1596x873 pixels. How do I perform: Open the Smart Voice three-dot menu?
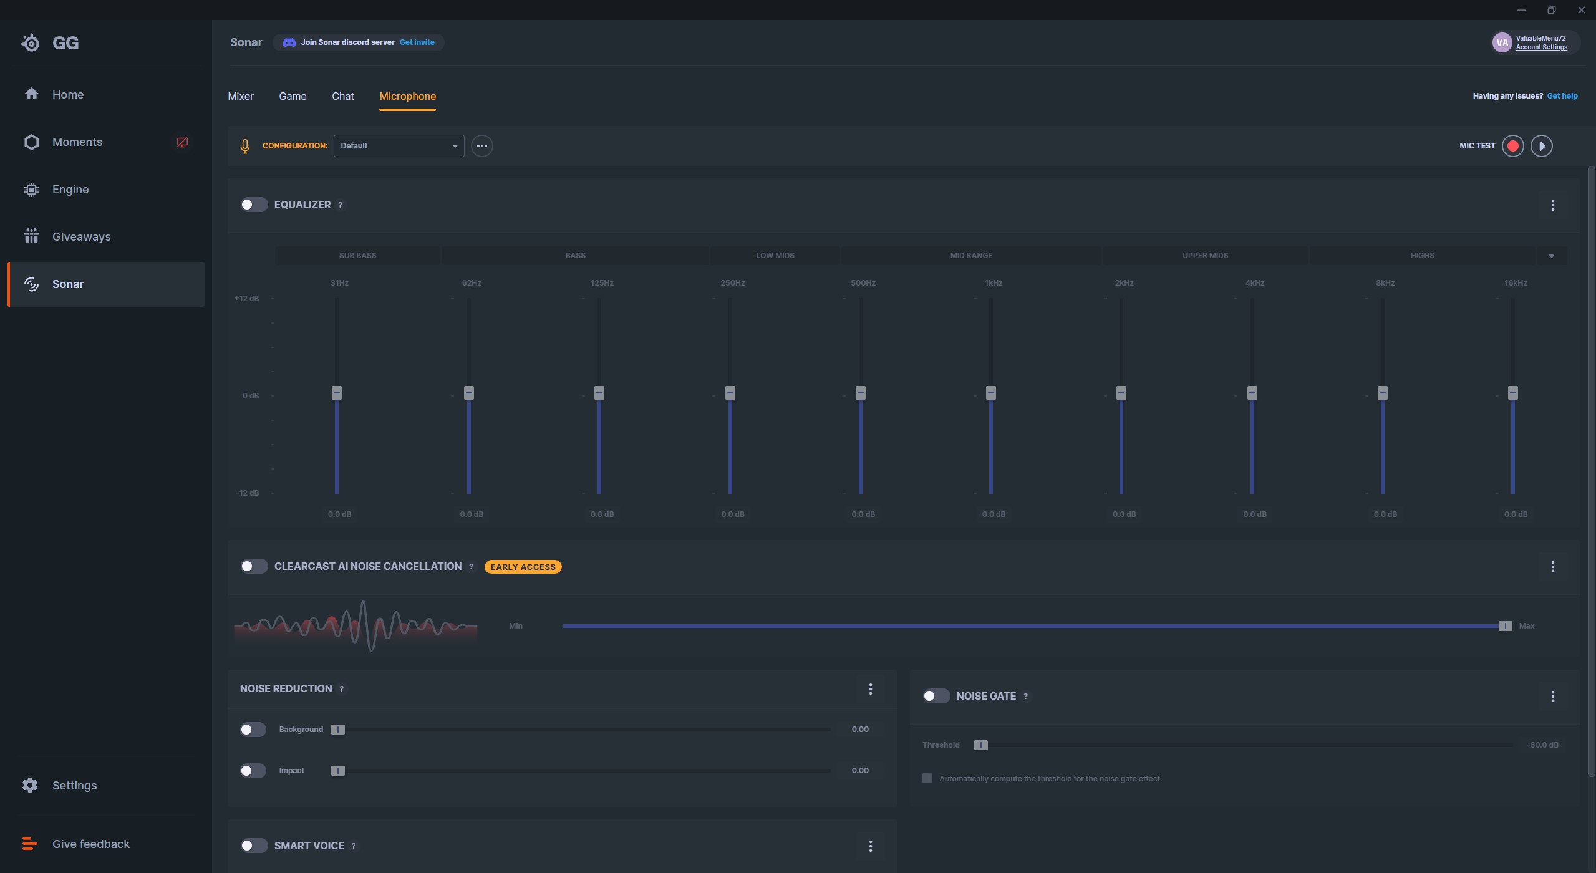click(870, 846)
